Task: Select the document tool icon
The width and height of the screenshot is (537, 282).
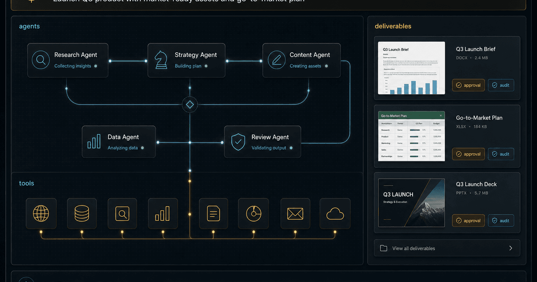Action: pos(213,214)
